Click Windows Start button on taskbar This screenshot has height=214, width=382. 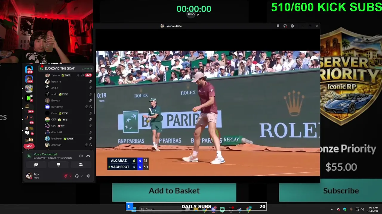tap(134, 209)
